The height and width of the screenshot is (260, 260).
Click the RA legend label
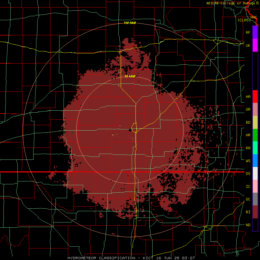coord(248,148)
